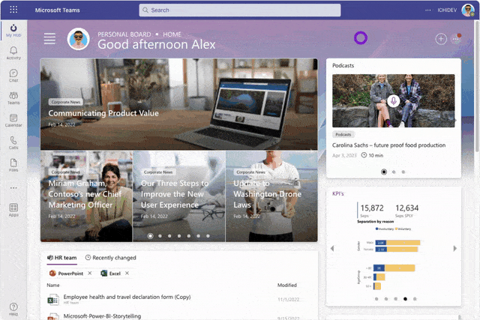Image resolution: width=480 pixels, height=320 pixels.
Task: Open Calls in the sidebar
Action: (x=13, y=143)
